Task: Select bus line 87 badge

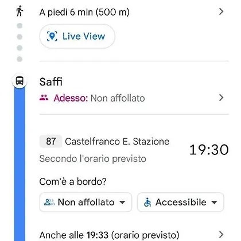Action: [x=50, y=141]
